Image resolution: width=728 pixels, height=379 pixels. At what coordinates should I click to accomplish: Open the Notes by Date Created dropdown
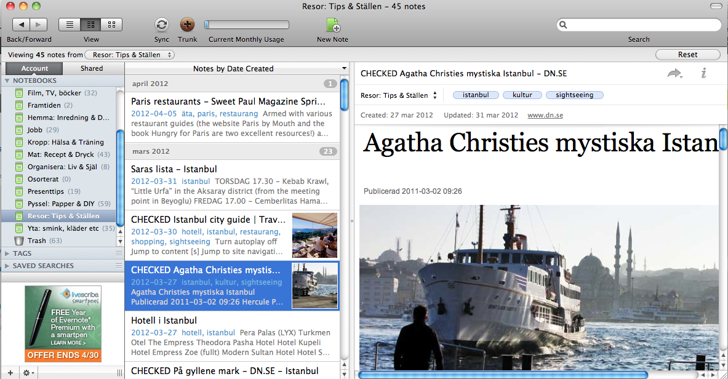click(237, 68)
